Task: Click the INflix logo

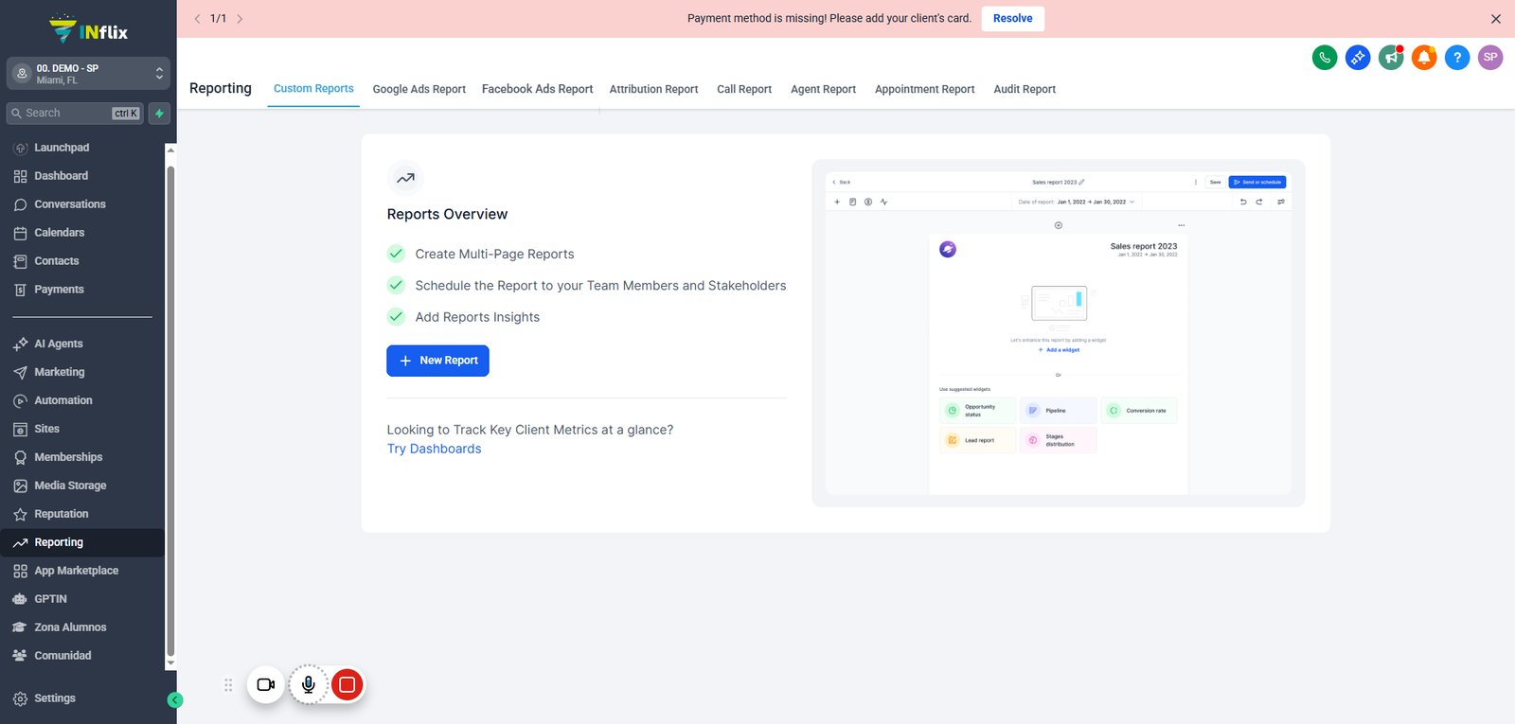Action: click(x=88, y=29)
